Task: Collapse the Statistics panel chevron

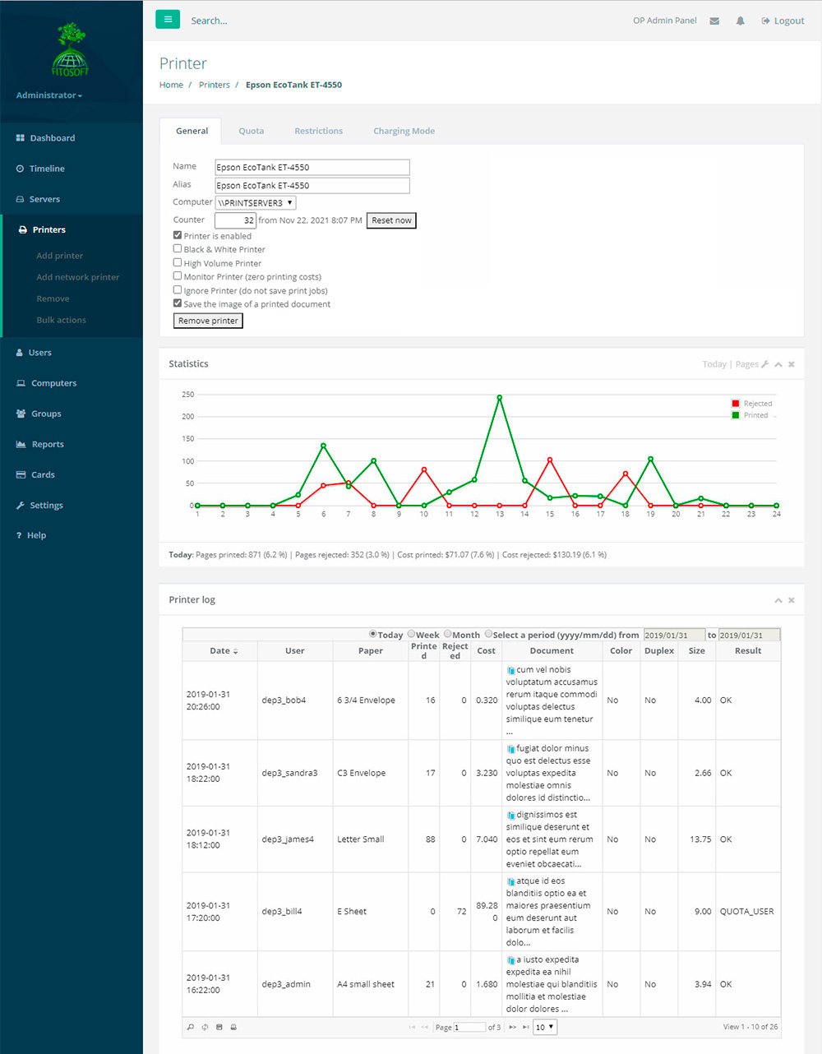Action: click(778, 364)
